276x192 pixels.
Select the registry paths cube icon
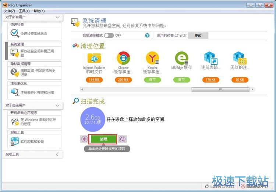point(211,58)
